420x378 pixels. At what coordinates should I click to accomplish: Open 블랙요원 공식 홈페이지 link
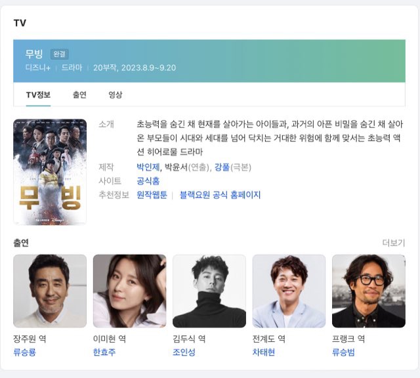pos(220,195)
